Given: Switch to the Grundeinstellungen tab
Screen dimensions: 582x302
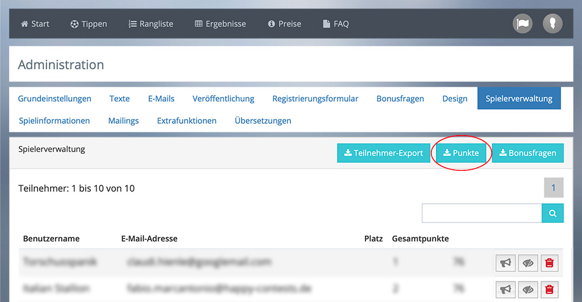Looking at the screenshot, I should coord(55,99).
